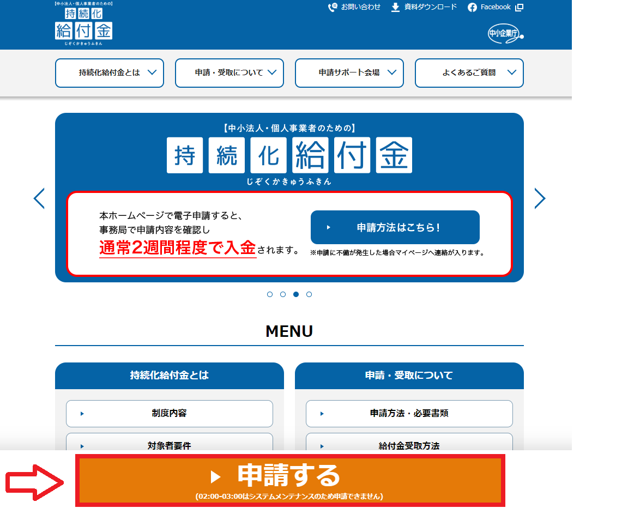Click the MENU heading
The height and width of the screenshot is (508, 628).
(289, 331)
